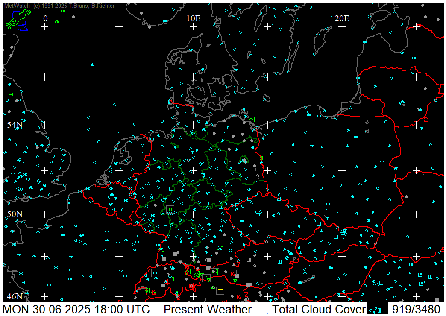This screenshot has width=446, height=316.
Task: Click the 10E longitude label
Action: [x=194, y=18]
